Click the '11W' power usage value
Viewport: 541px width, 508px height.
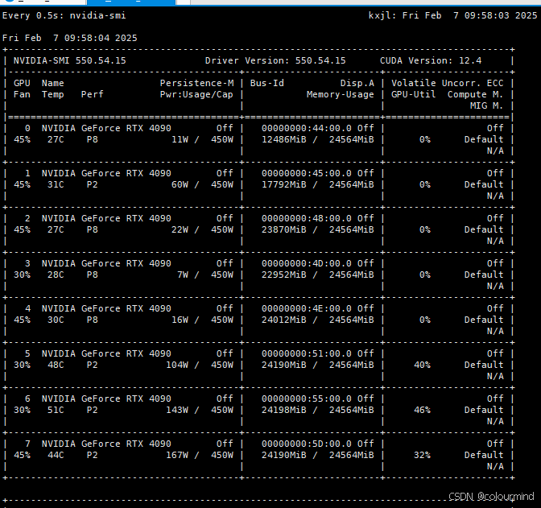pos(180,139)
